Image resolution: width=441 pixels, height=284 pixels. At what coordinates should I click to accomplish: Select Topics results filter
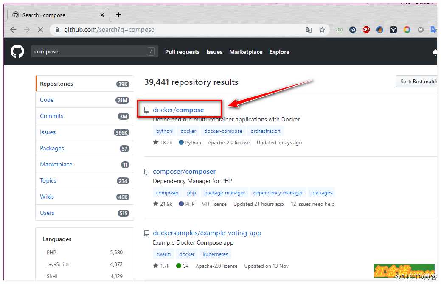click(x=84, y=180)
